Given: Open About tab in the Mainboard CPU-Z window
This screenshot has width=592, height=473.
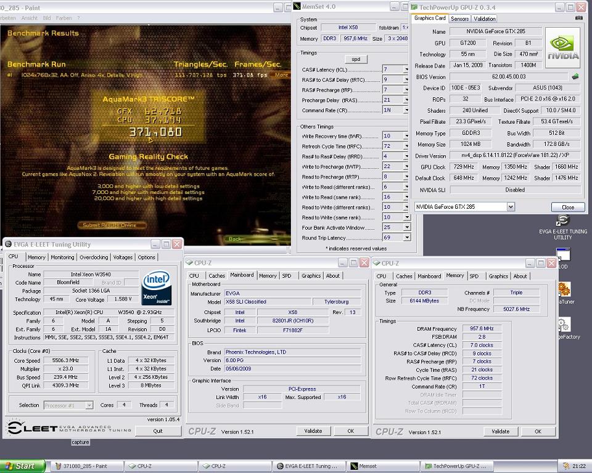Looking at the screenshot, I should tap(332, 276).
